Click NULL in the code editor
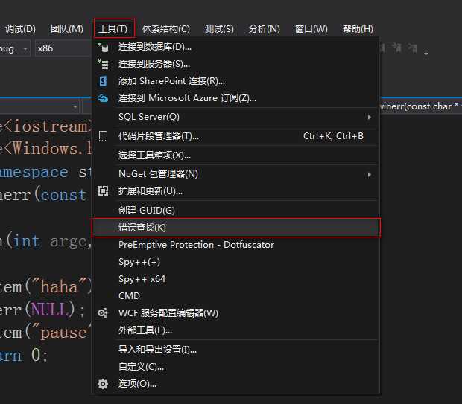462x404 pixels. (x=50, y=310)
